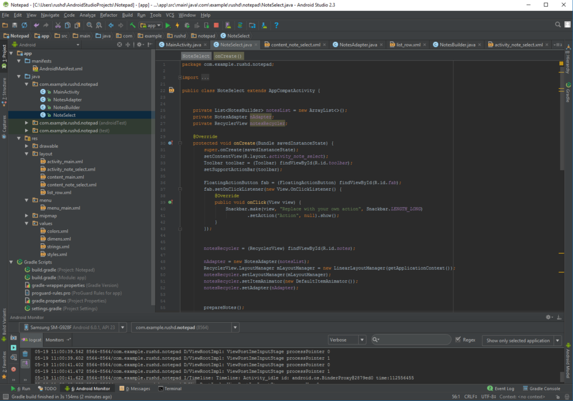Click the Save All toolbar icon

(15, 25)
